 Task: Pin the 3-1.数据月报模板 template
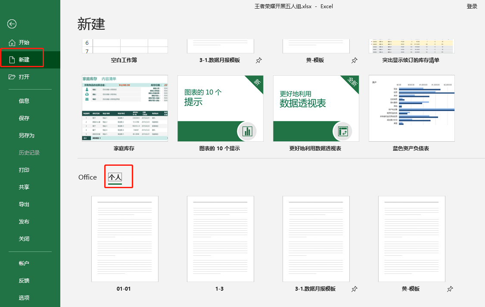pyautogui.click(x=259, y=61)
